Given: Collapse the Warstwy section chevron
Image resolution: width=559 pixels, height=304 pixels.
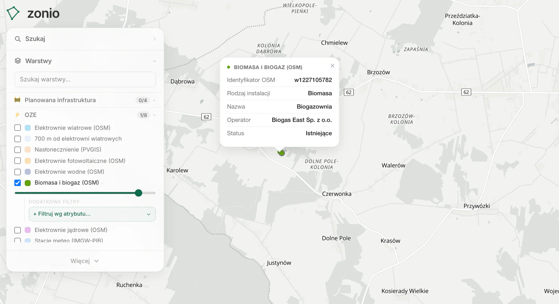Looking at the screenshot, I should click(154, 61).
